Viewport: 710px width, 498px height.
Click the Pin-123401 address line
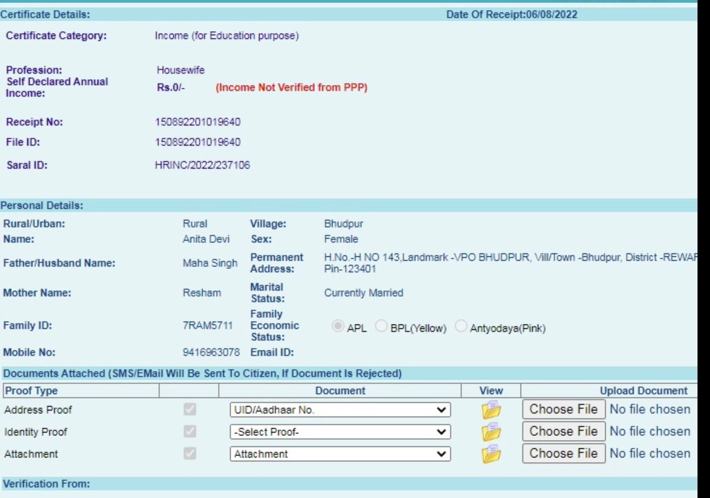(x=350, y=269)
